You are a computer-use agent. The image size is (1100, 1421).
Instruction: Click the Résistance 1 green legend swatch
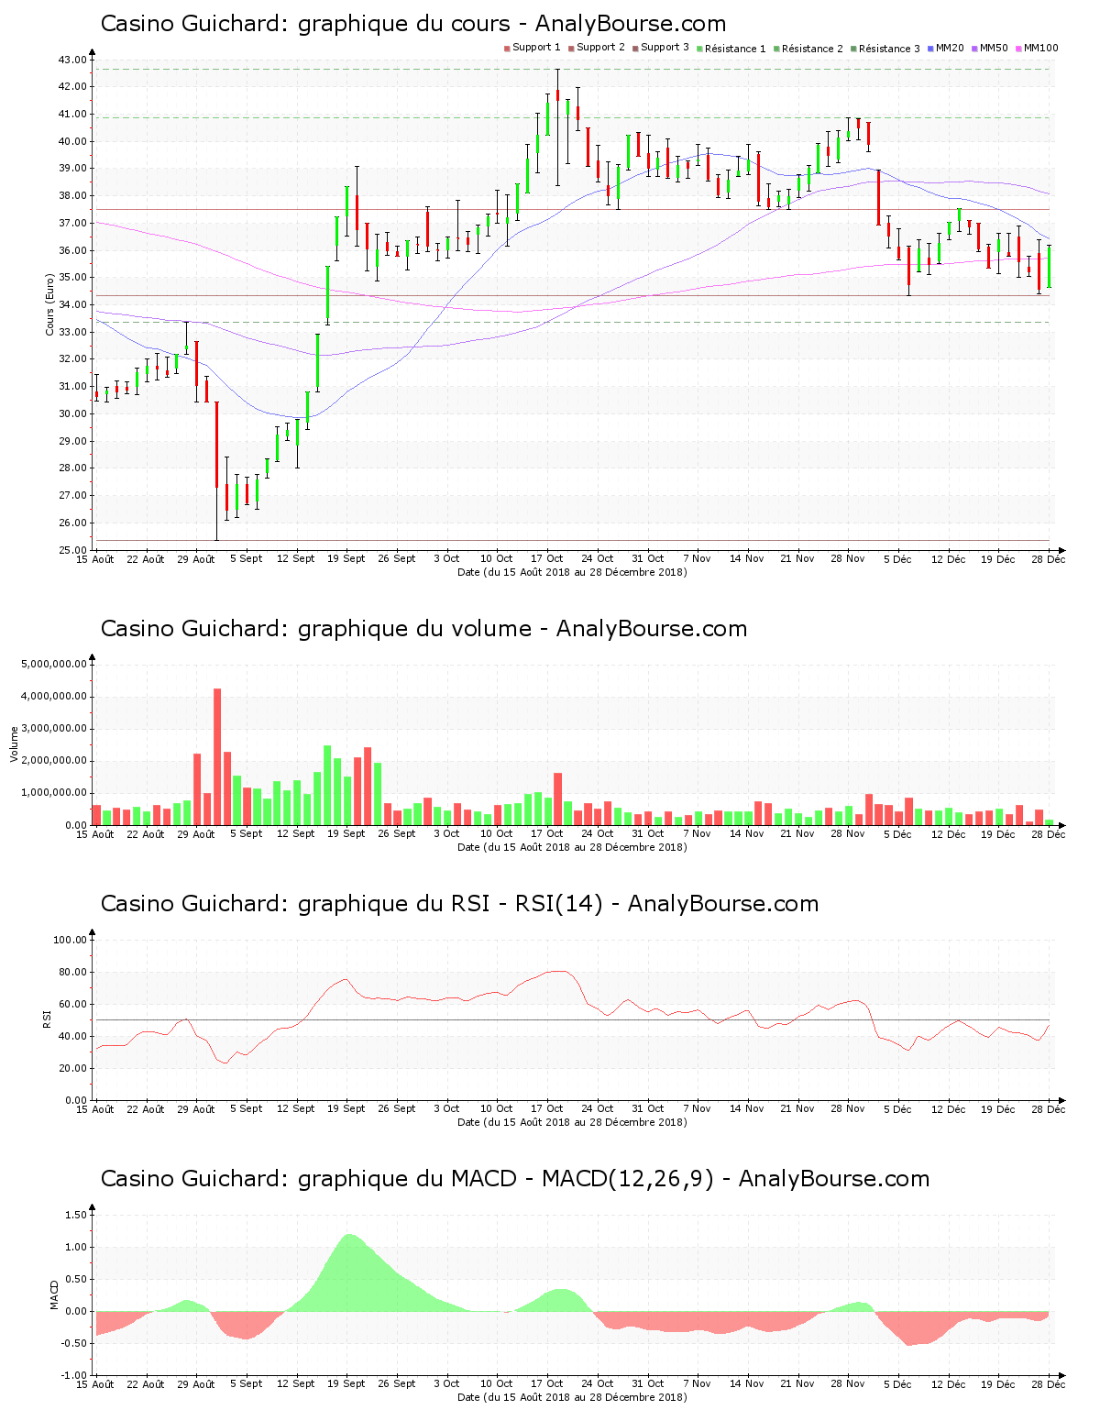click(699, 49)
